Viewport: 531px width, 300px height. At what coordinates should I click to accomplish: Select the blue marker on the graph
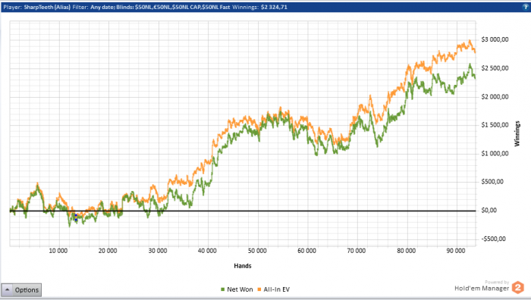click(x=76, y=217)
